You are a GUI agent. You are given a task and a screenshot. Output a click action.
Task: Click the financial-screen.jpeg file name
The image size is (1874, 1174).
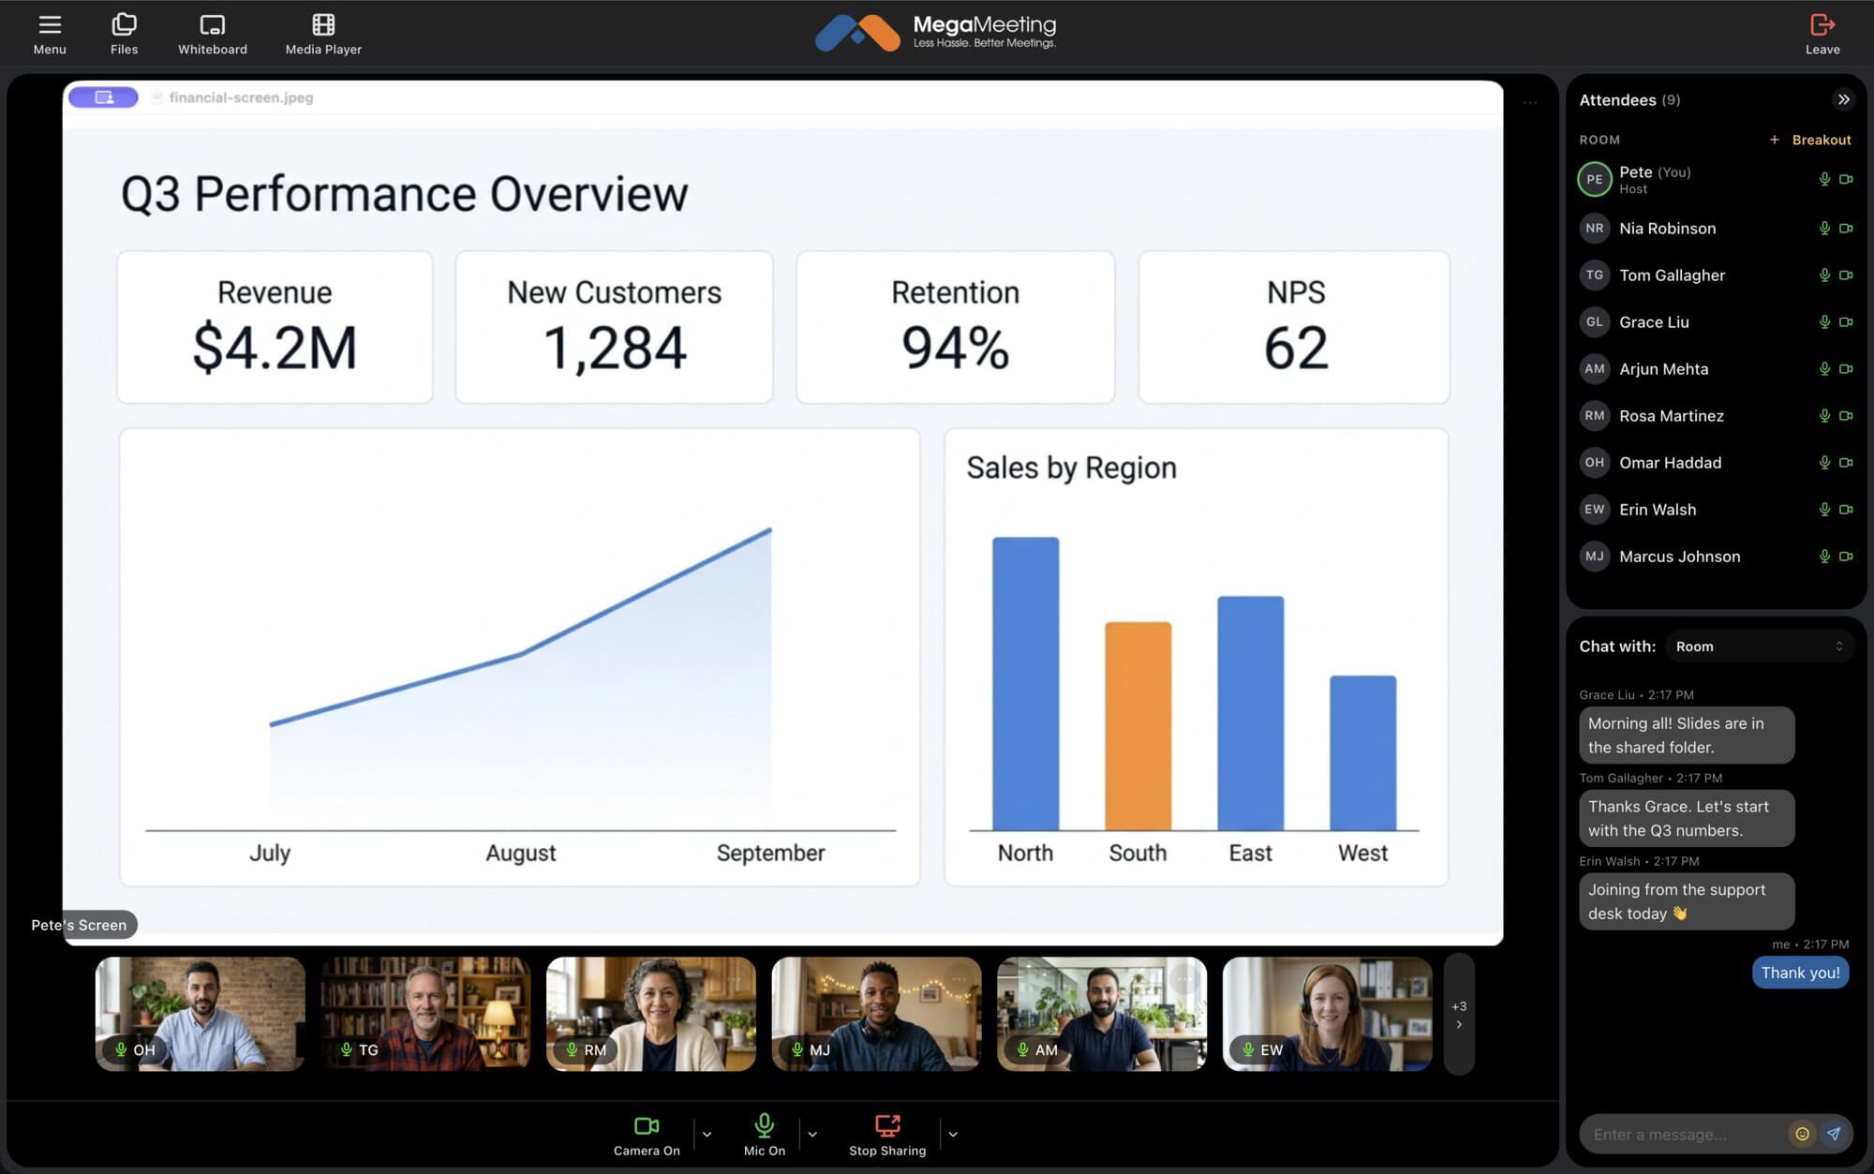(x=241, y=97)
